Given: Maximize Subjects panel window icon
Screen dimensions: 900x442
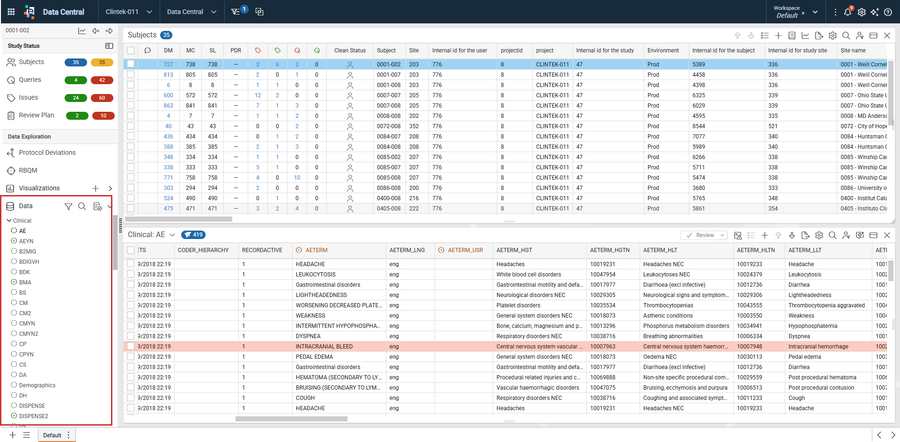Looking at the screenshot, I should point(873,36).
